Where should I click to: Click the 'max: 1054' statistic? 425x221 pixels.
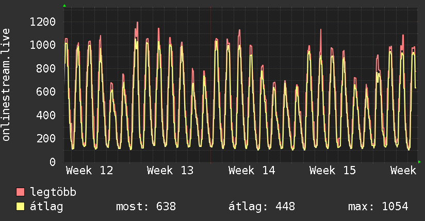click(378, 207)
